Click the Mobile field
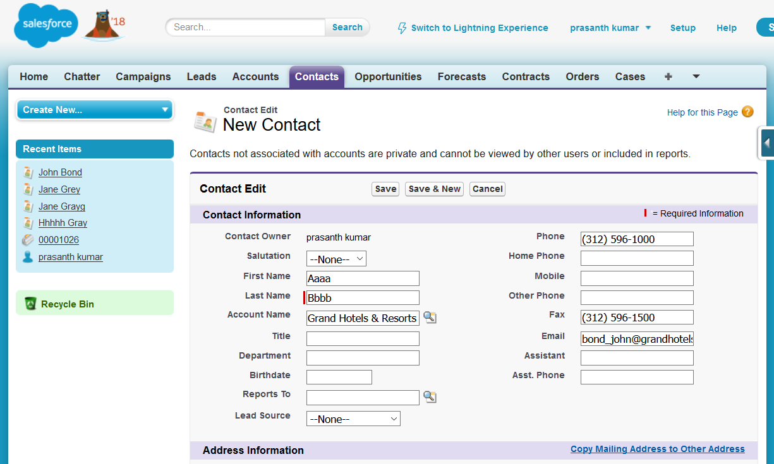The image size is (774, 464). [x=637, y=278]
